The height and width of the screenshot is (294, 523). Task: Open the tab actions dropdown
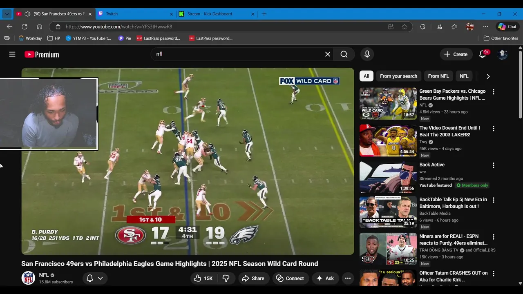[x=7, y=14]
